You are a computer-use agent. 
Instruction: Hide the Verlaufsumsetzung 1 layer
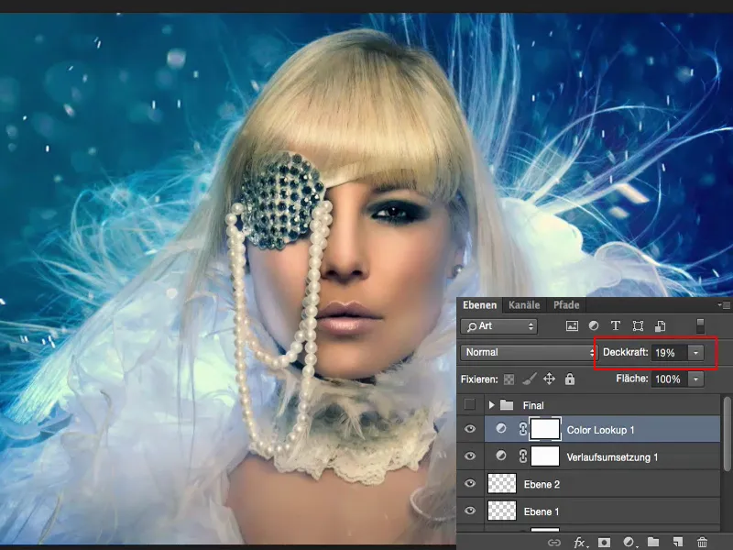coord(470,456)
